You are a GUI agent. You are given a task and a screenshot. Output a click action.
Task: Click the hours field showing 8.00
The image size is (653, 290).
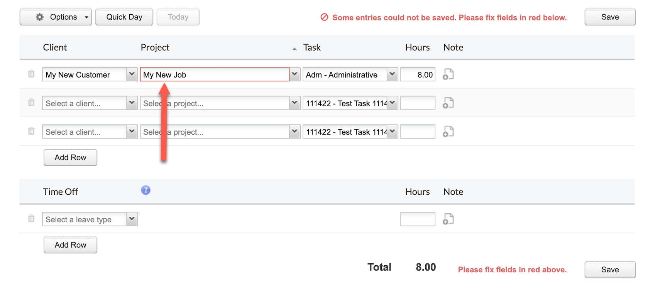coord(418,74)
